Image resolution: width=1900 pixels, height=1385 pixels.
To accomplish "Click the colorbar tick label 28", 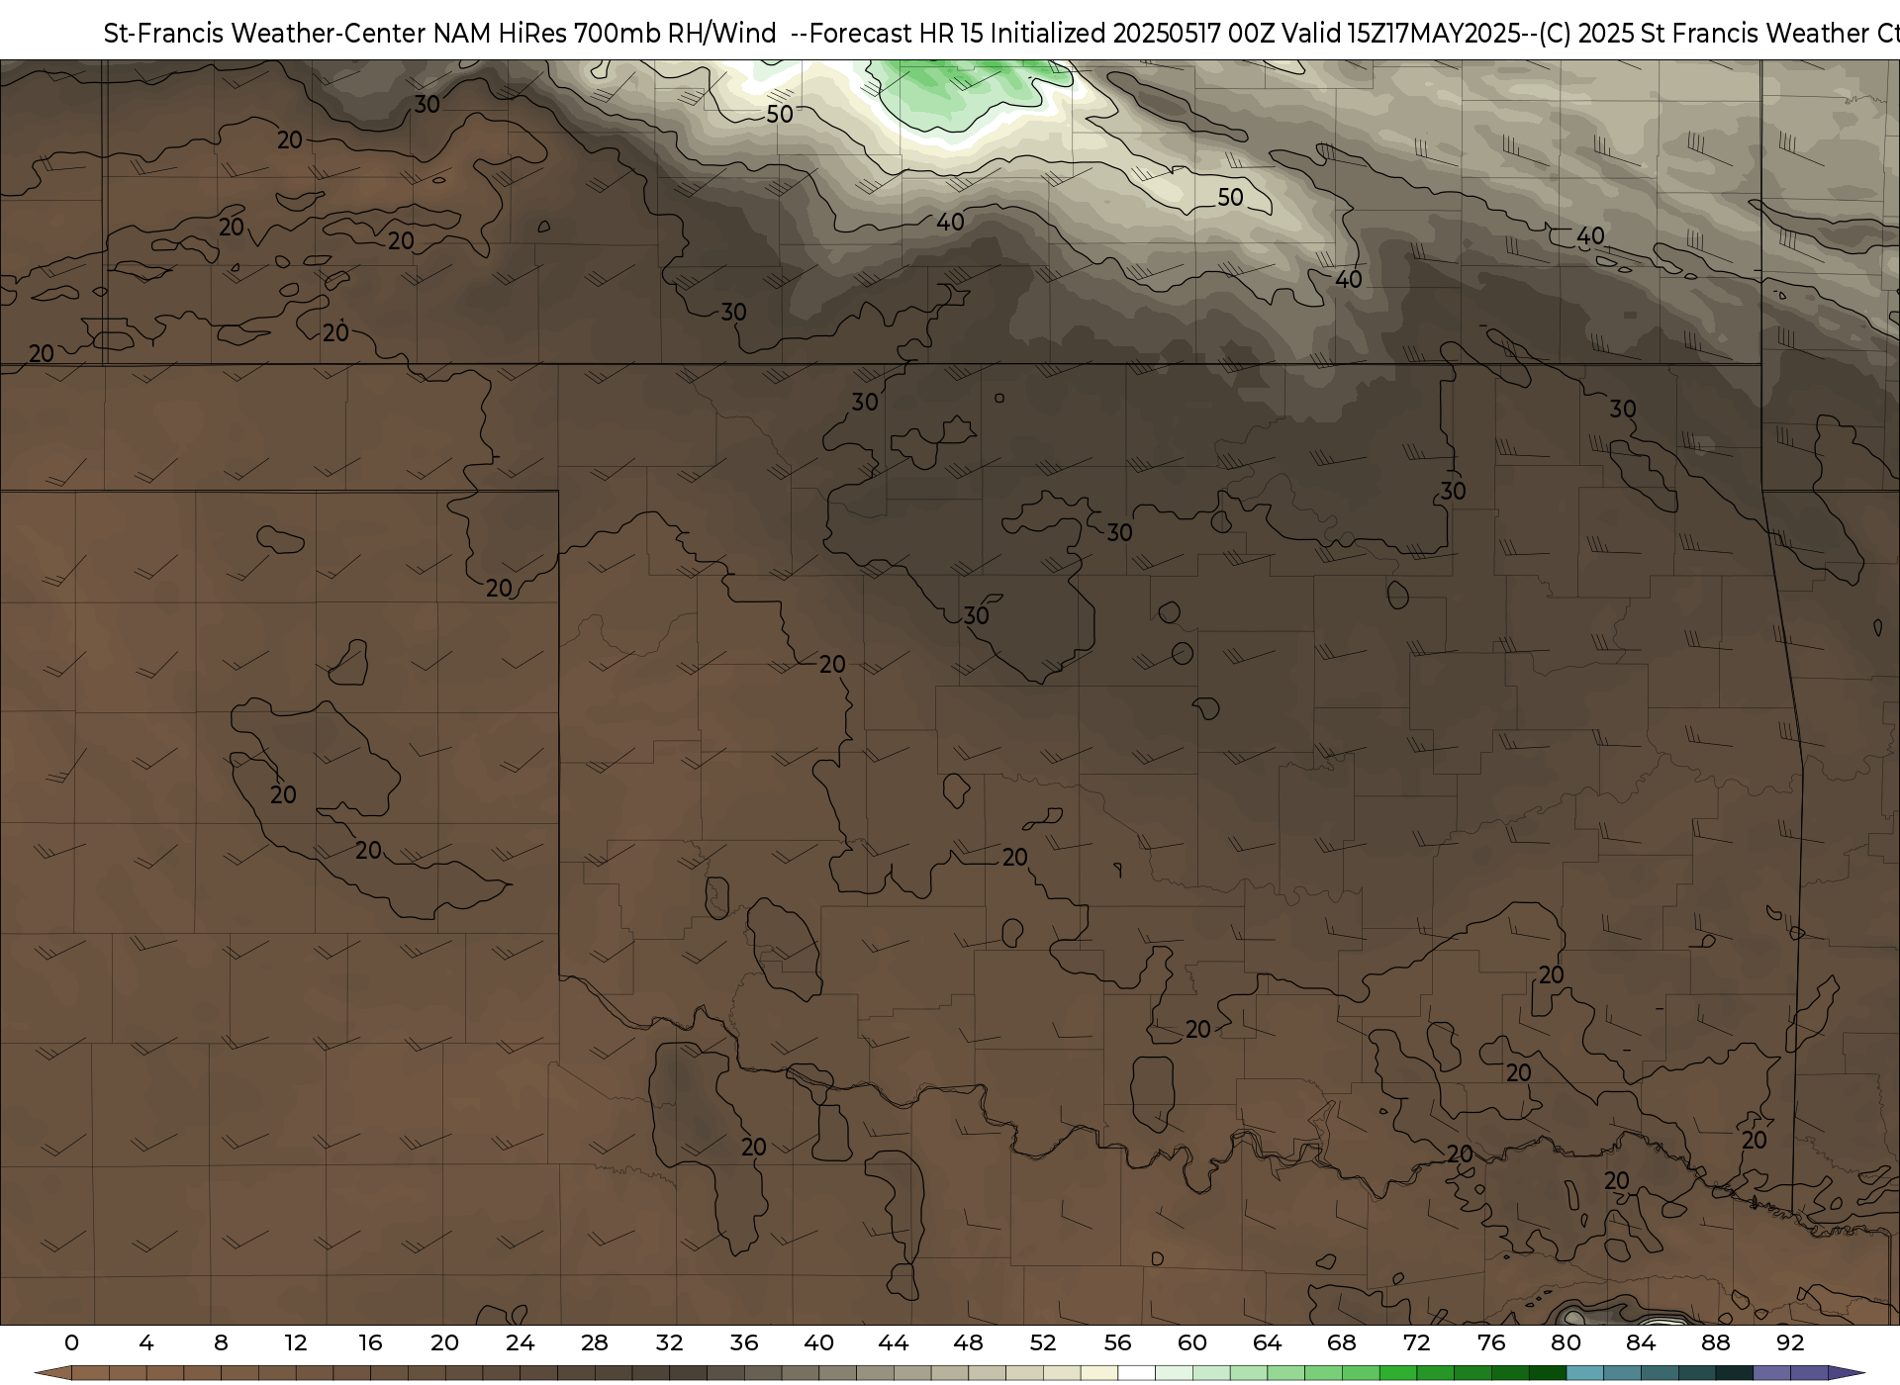I will click(x=595, y=1343).
